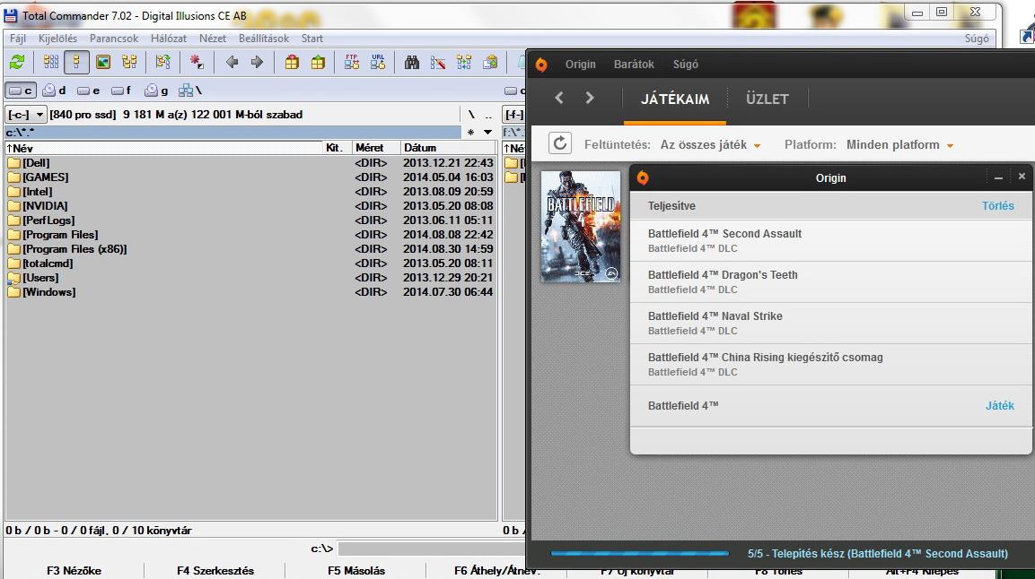This screenshot has height=579, width=1035.
Task: Switch to the ÜZLET tab in Origin
Action: click(x=767, y=99)
